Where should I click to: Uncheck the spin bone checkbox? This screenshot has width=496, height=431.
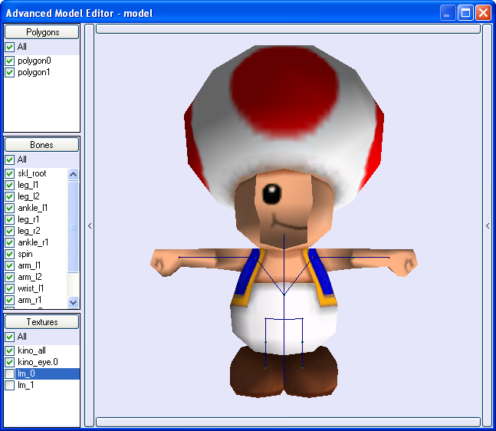9,254
